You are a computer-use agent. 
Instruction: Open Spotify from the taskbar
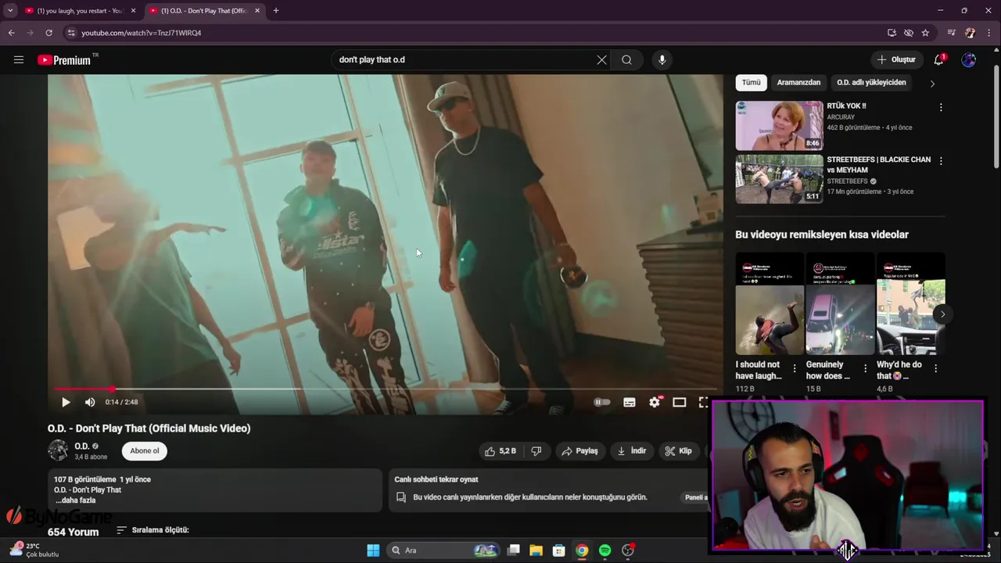click(605, 550)
